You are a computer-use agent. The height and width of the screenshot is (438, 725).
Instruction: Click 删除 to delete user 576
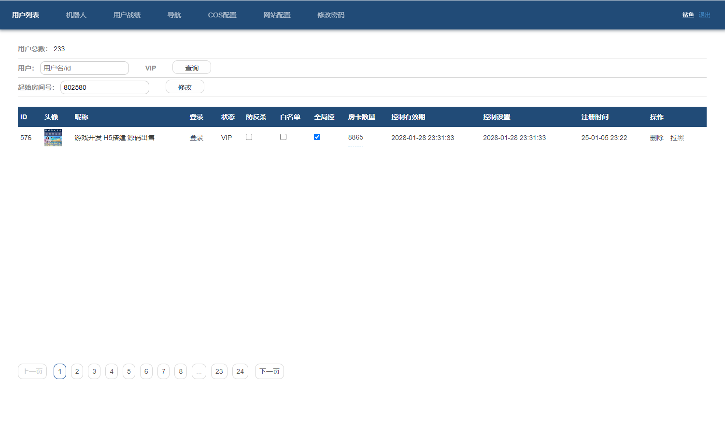pyautogui.click(x=657, y=137)
